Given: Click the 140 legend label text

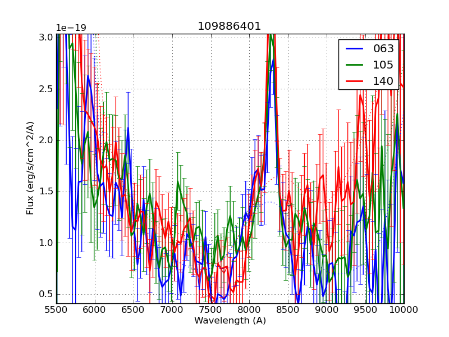Looking at the screenshot, I should tap(383, 81).
